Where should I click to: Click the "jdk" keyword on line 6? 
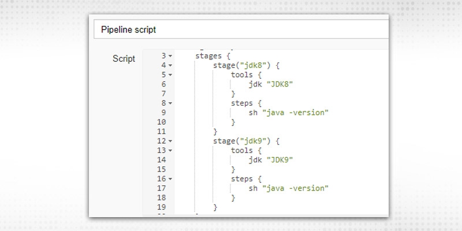[255, 84]
